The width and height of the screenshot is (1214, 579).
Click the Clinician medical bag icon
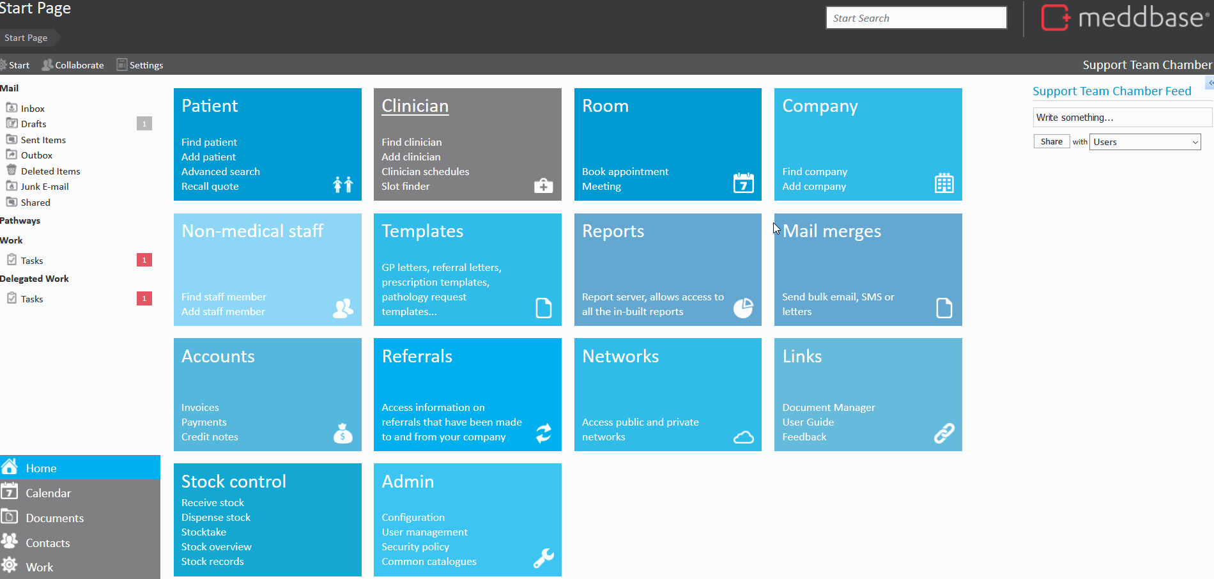pyautogui.click(x=543, y=185)
